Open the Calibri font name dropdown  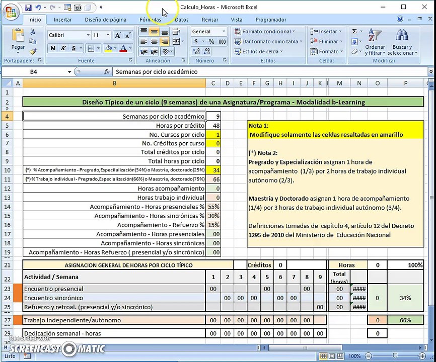pos(88,35)
